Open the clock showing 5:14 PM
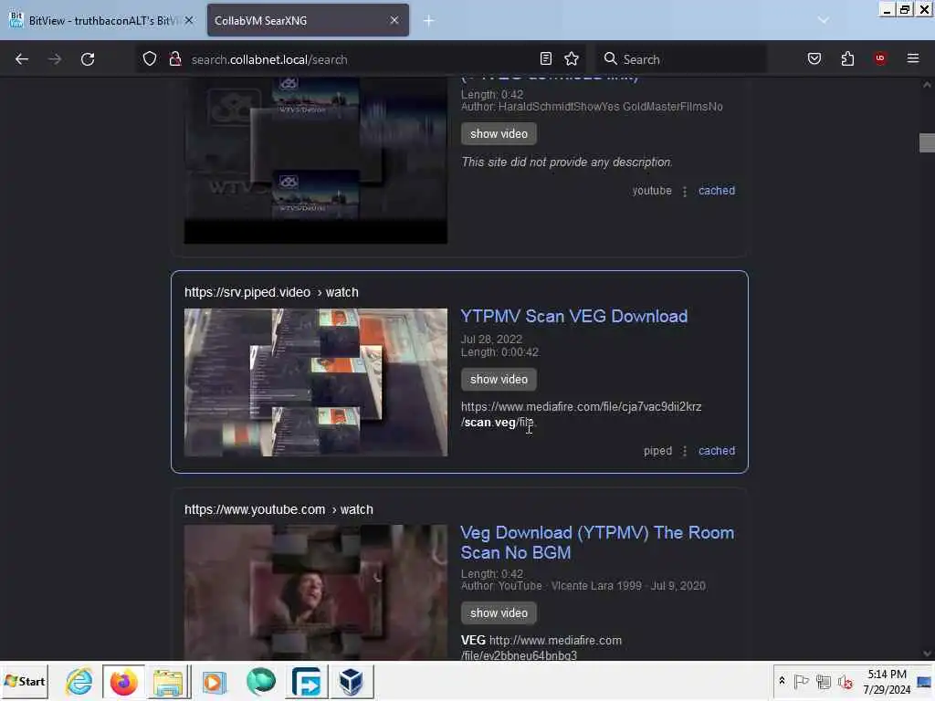 coord(887,681)
